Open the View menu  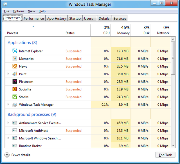point(31,11)
